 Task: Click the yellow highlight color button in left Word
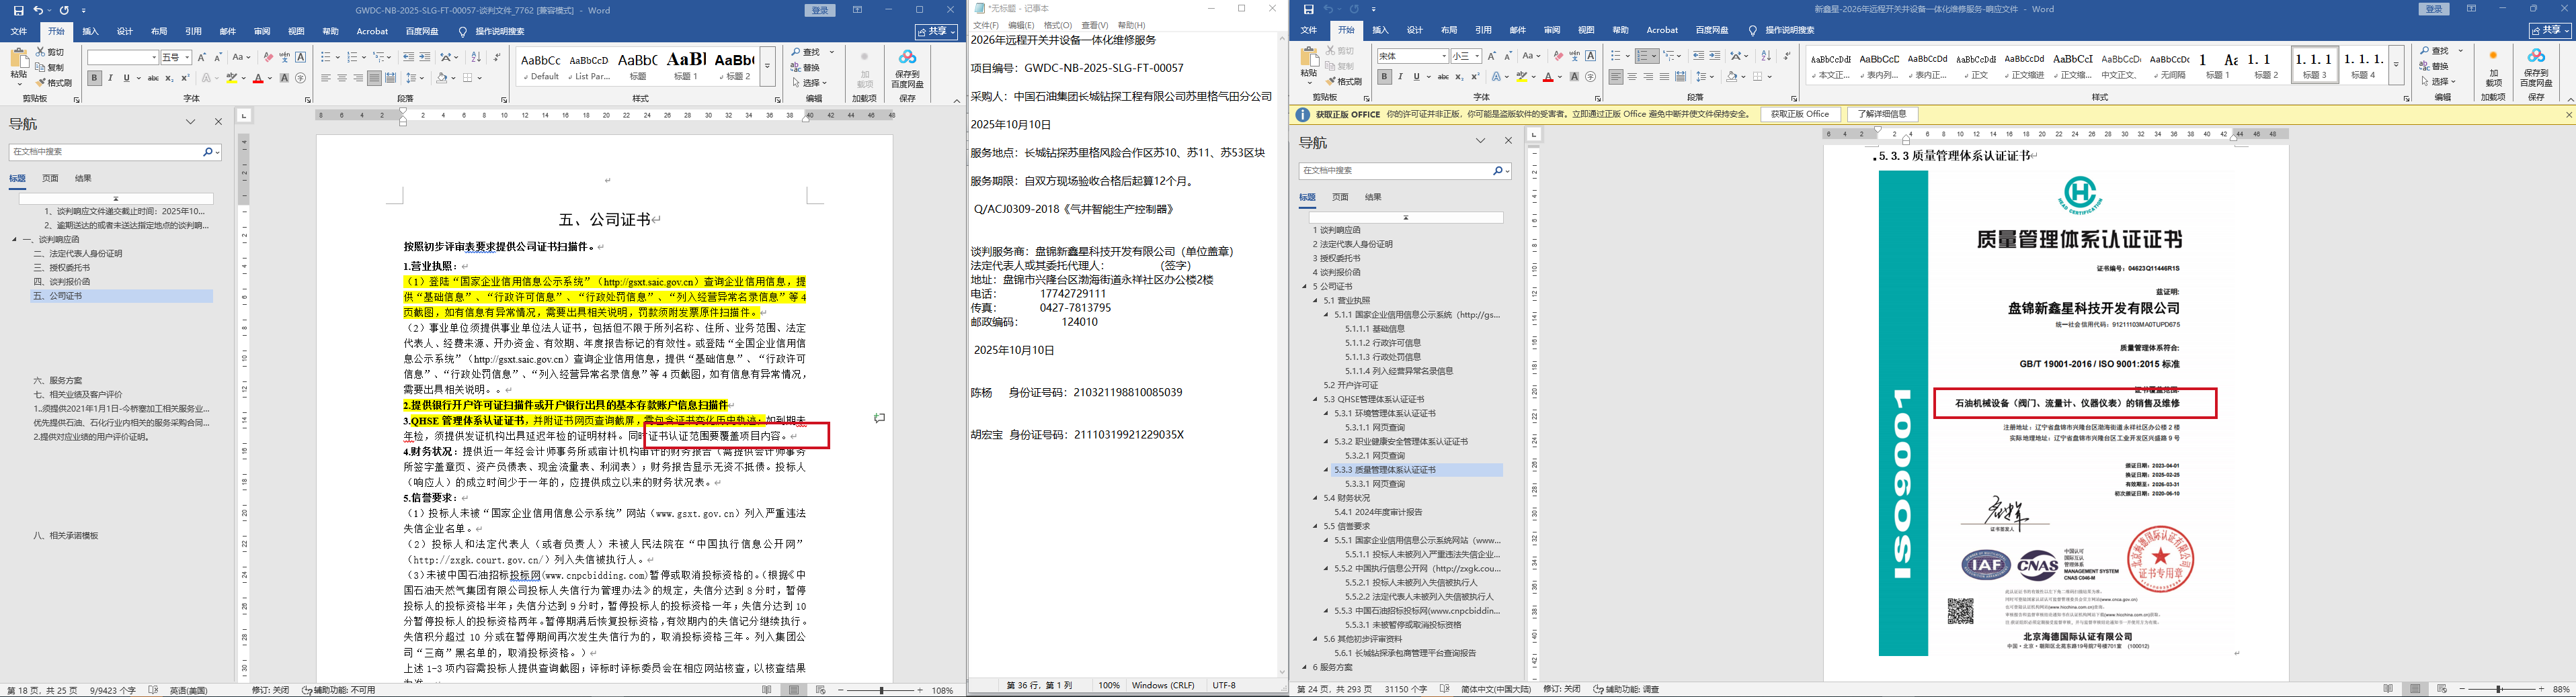tap(231, 78)
